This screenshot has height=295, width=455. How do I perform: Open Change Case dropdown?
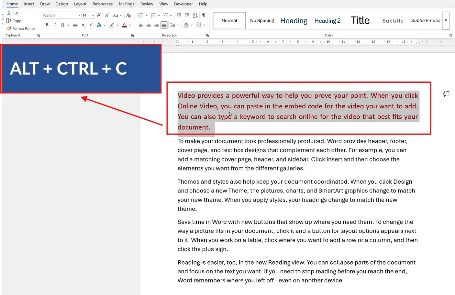(117, 15)
